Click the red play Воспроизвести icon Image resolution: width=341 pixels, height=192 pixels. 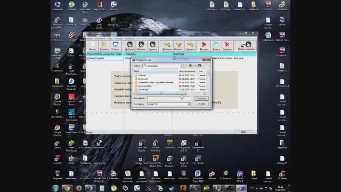point(204,46)
